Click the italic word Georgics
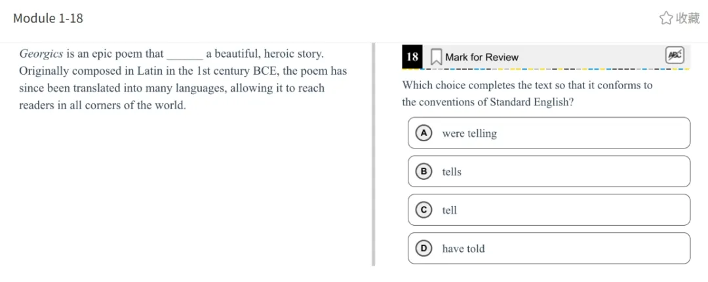This screenshot has width=708, height=282. (x=41, y=54)
